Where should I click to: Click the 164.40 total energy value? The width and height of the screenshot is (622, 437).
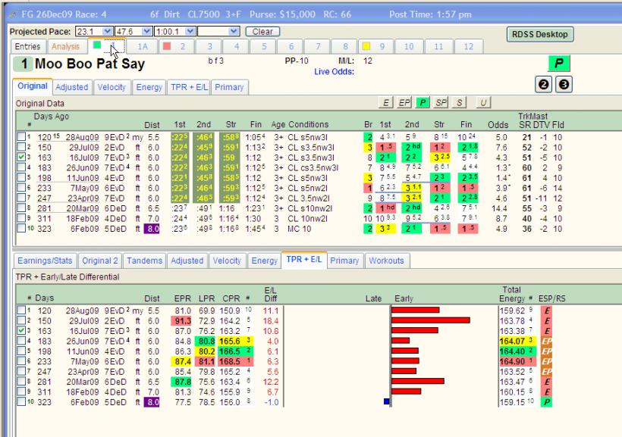click(x=513, y=351)
